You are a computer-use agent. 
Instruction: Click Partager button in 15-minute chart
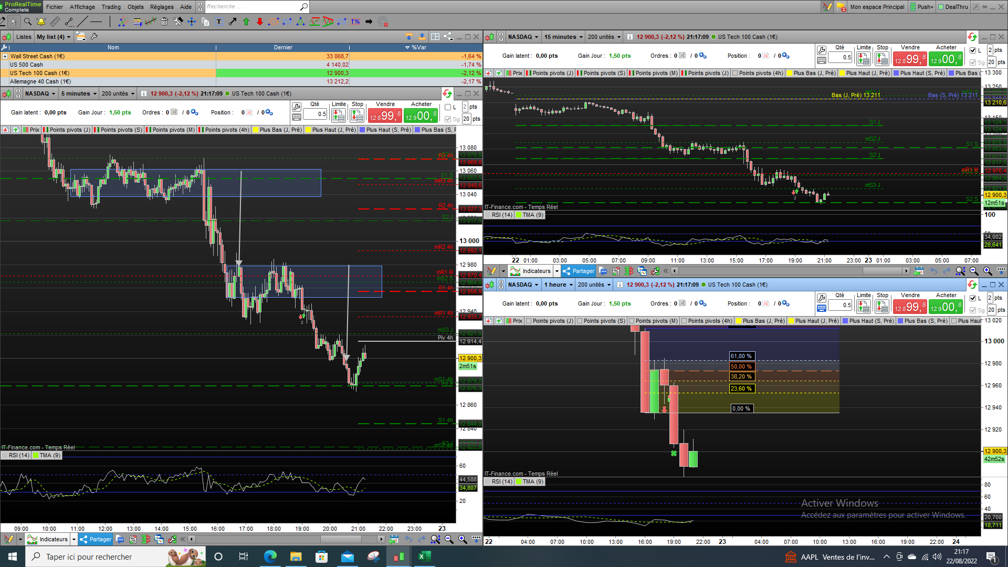point(579,271)
